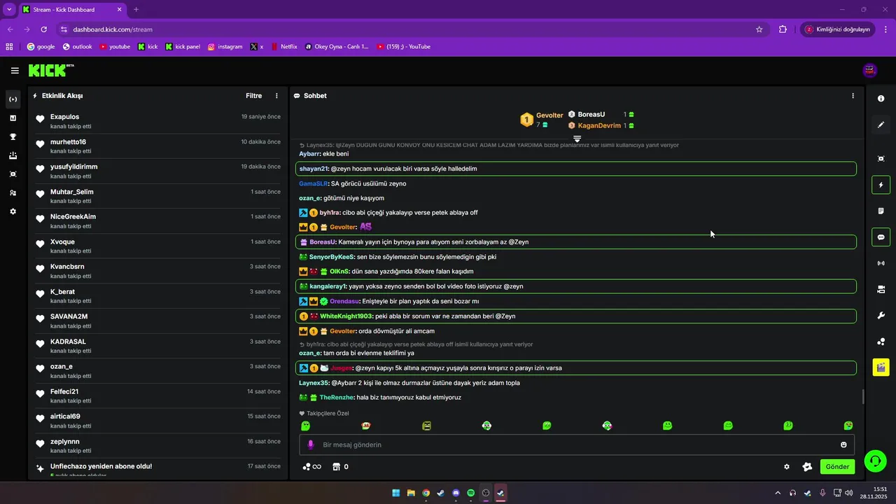Click Muhtar_Selim follow event row
This screenshot has width=896, height=504.
[x=157, y=196]
